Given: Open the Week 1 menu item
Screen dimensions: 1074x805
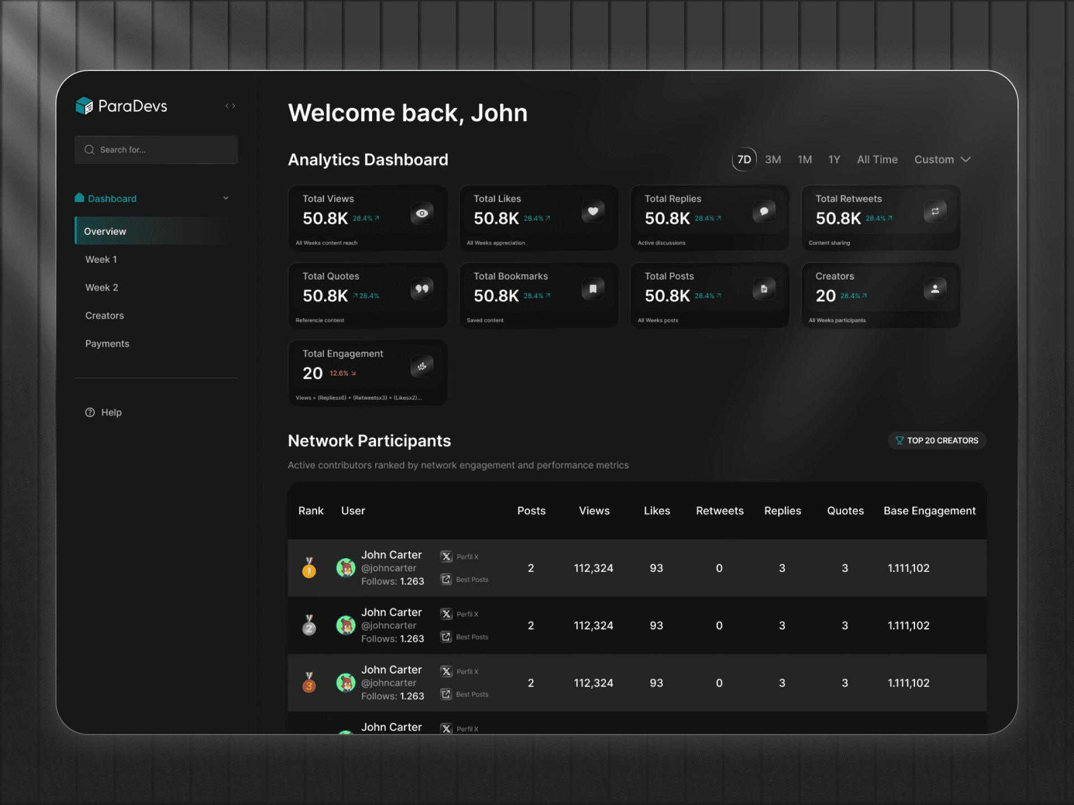Looking at the screenshot, I should (x=101, y=259).
